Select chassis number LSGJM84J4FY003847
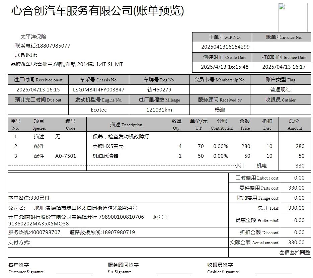313x278 pixels. [x=98, y=90]
